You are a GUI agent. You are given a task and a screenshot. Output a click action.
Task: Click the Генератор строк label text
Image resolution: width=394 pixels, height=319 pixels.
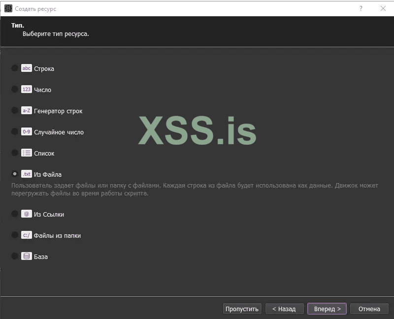coord(58,111)
